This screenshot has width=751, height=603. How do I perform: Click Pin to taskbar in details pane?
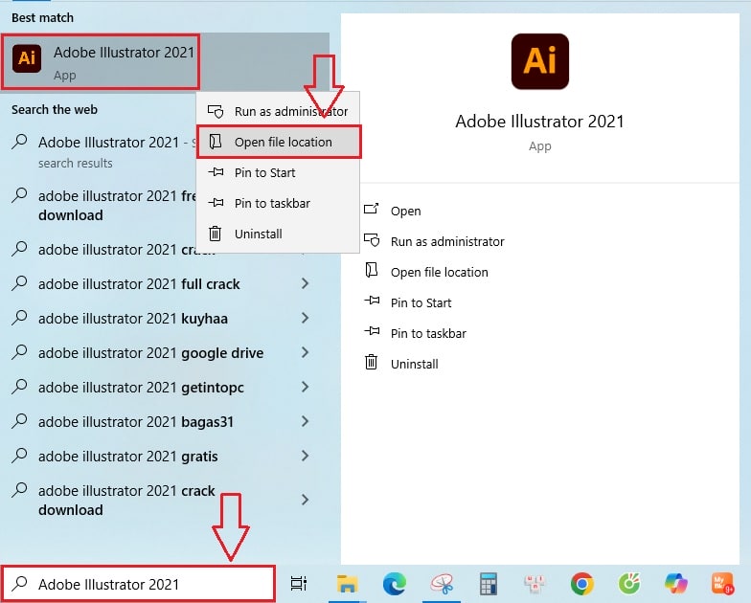pos(428,333)
